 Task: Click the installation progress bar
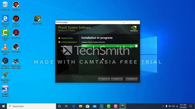[109, 46]
